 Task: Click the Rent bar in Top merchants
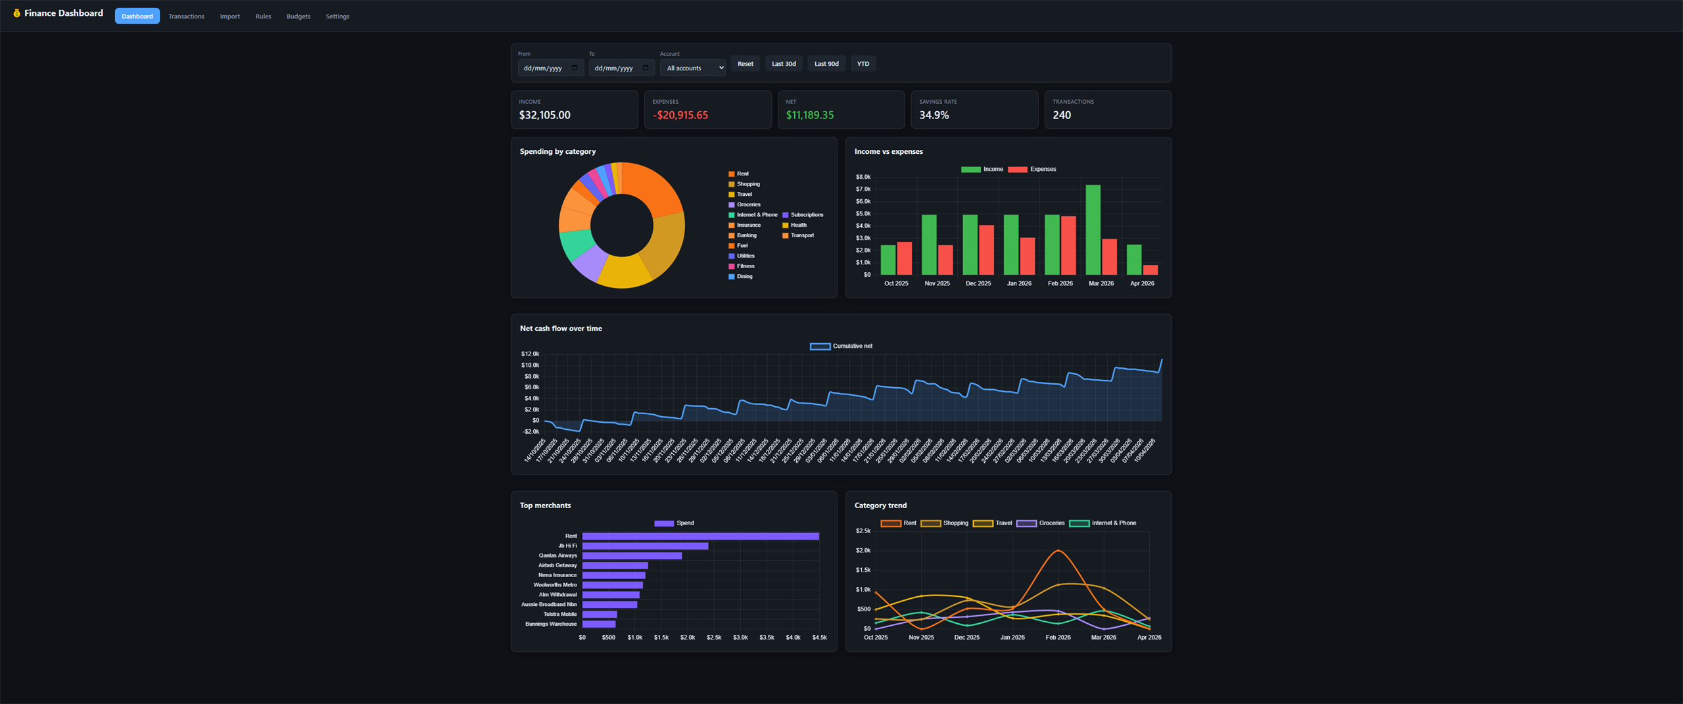(701, 536)
